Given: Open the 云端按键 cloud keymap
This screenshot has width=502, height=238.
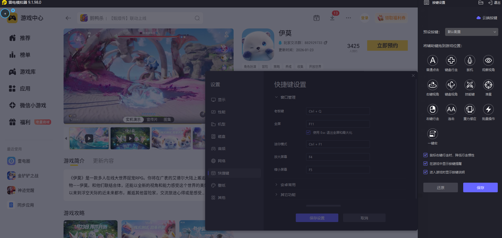Looking at the screenshot, I should click(x=487, y=18).
